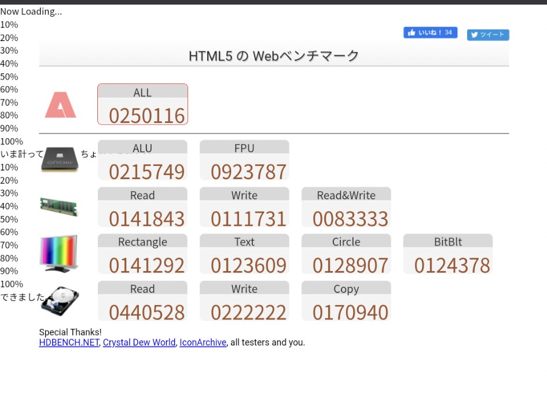Select the ALU score tile
The height and width of the screenshot is (408, 547).
point(142,160)
